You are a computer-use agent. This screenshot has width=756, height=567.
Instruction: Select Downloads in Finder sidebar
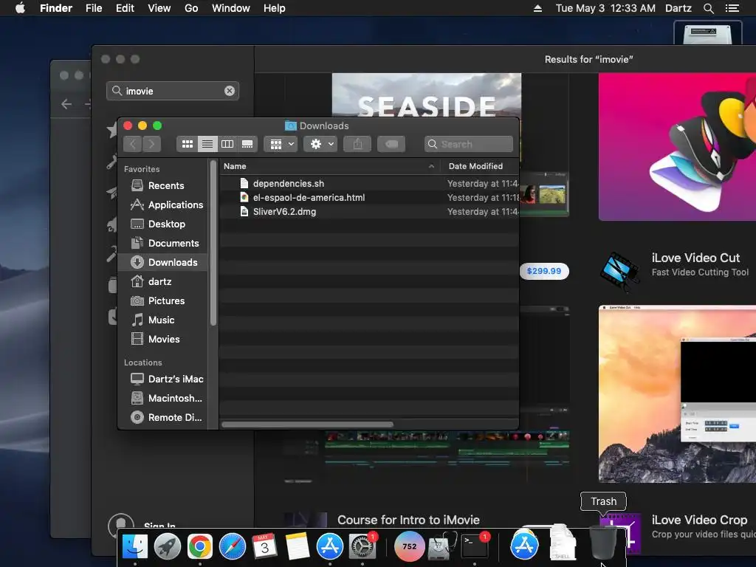click(164, 262)
